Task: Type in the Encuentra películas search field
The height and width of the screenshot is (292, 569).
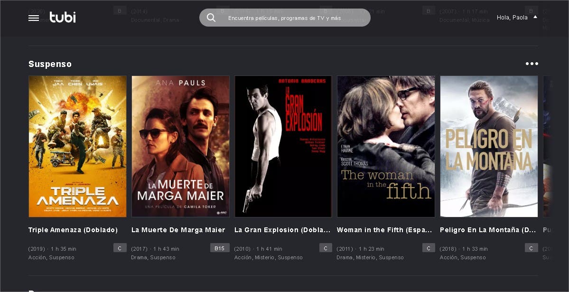Action: click(289, 18)
